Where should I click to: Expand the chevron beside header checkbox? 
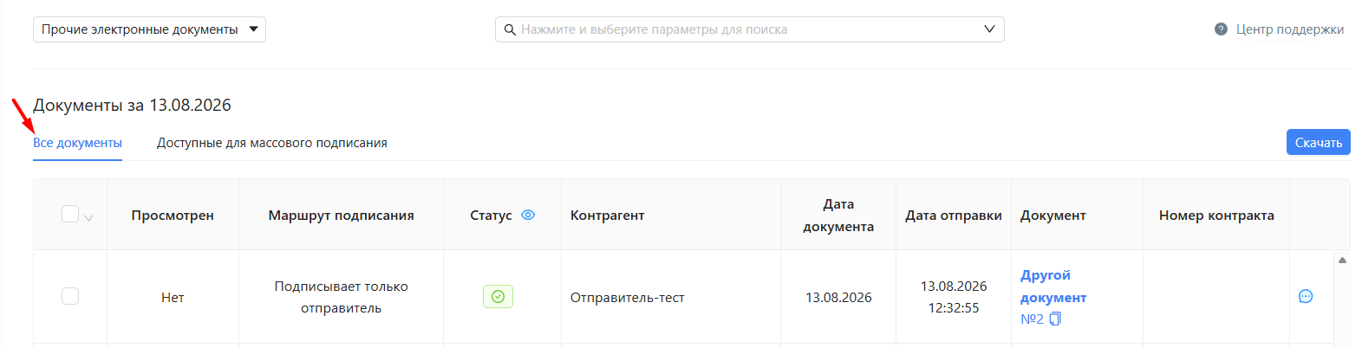pos(88,218)
